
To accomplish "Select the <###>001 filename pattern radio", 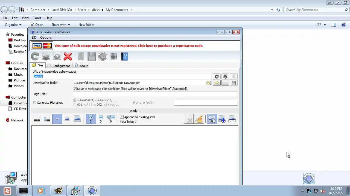I will pos(75,100).
